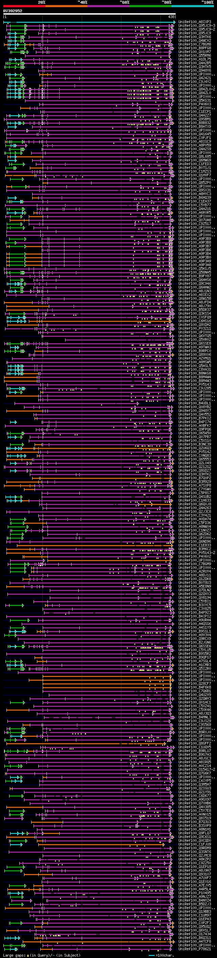Click the UniRef100_Q95UQ2 label
217x958 pixels.
(x=194, y=926)
